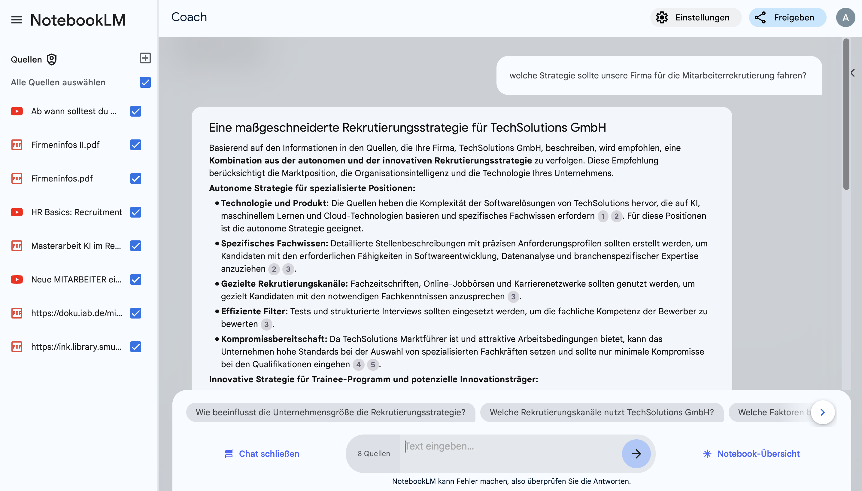Uncheck the Ab wann solltest du source
The width and height of the screenshot is (862, 491).
pyautogui.click(x=135, y=111)
